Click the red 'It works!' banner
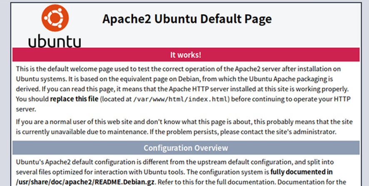 (186, 55)
